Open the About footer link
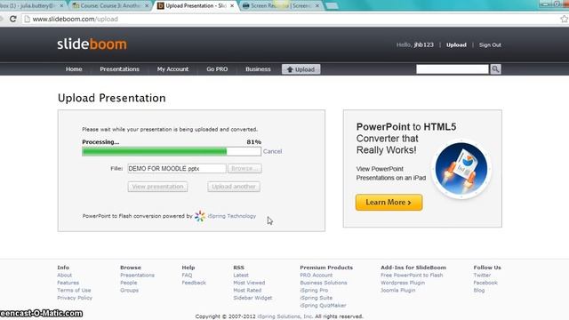The width and height of the screenshot is (569, 320). click(64, 275)
